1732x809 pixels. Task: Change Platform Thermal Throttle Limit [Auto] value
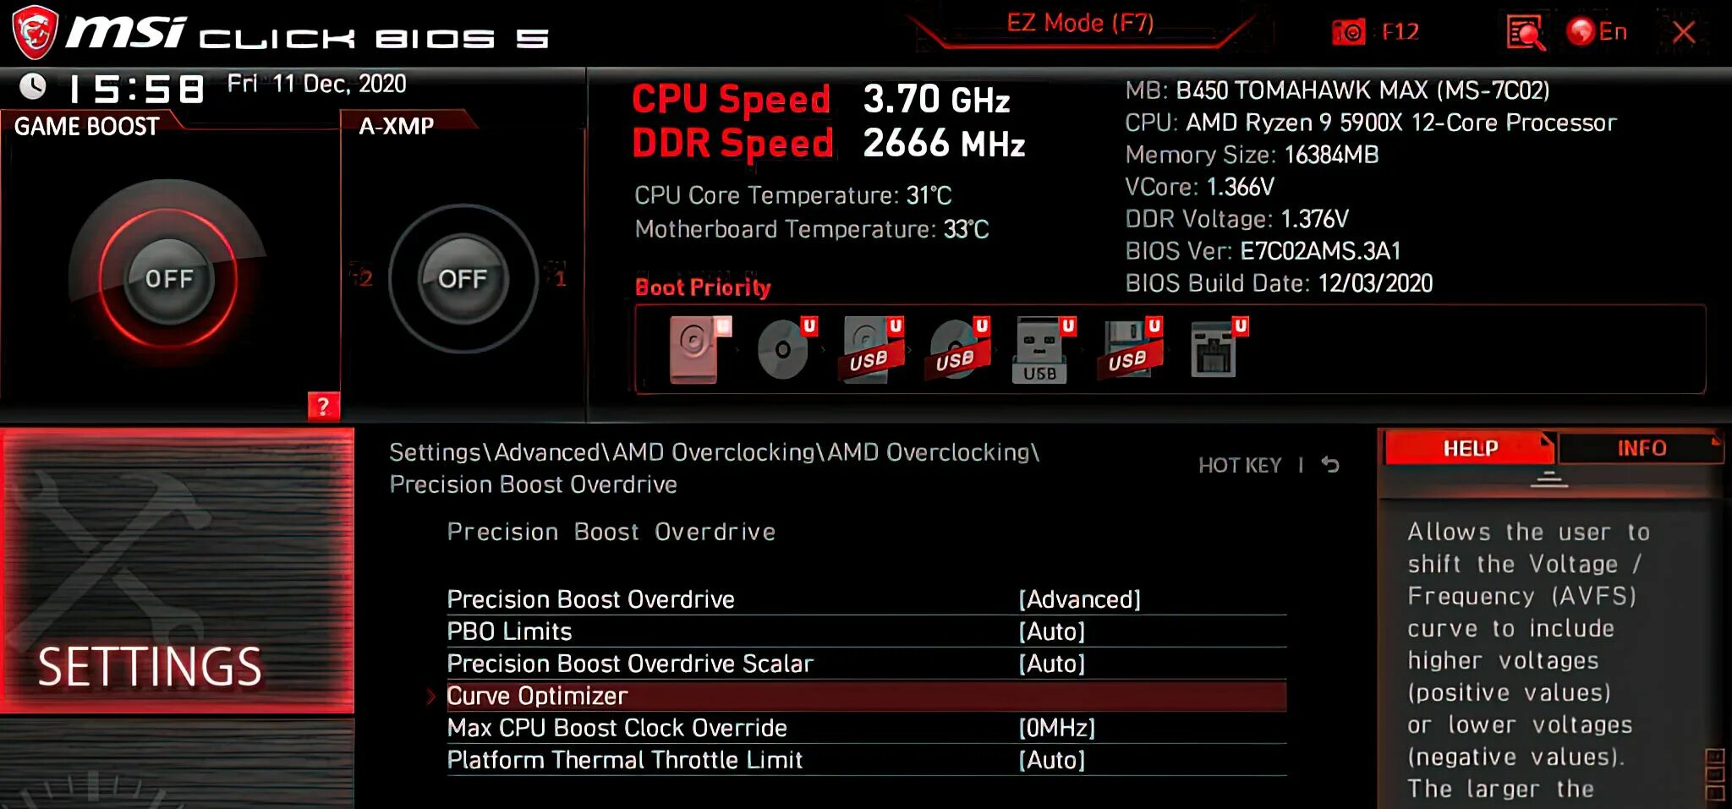point(1051,760)
